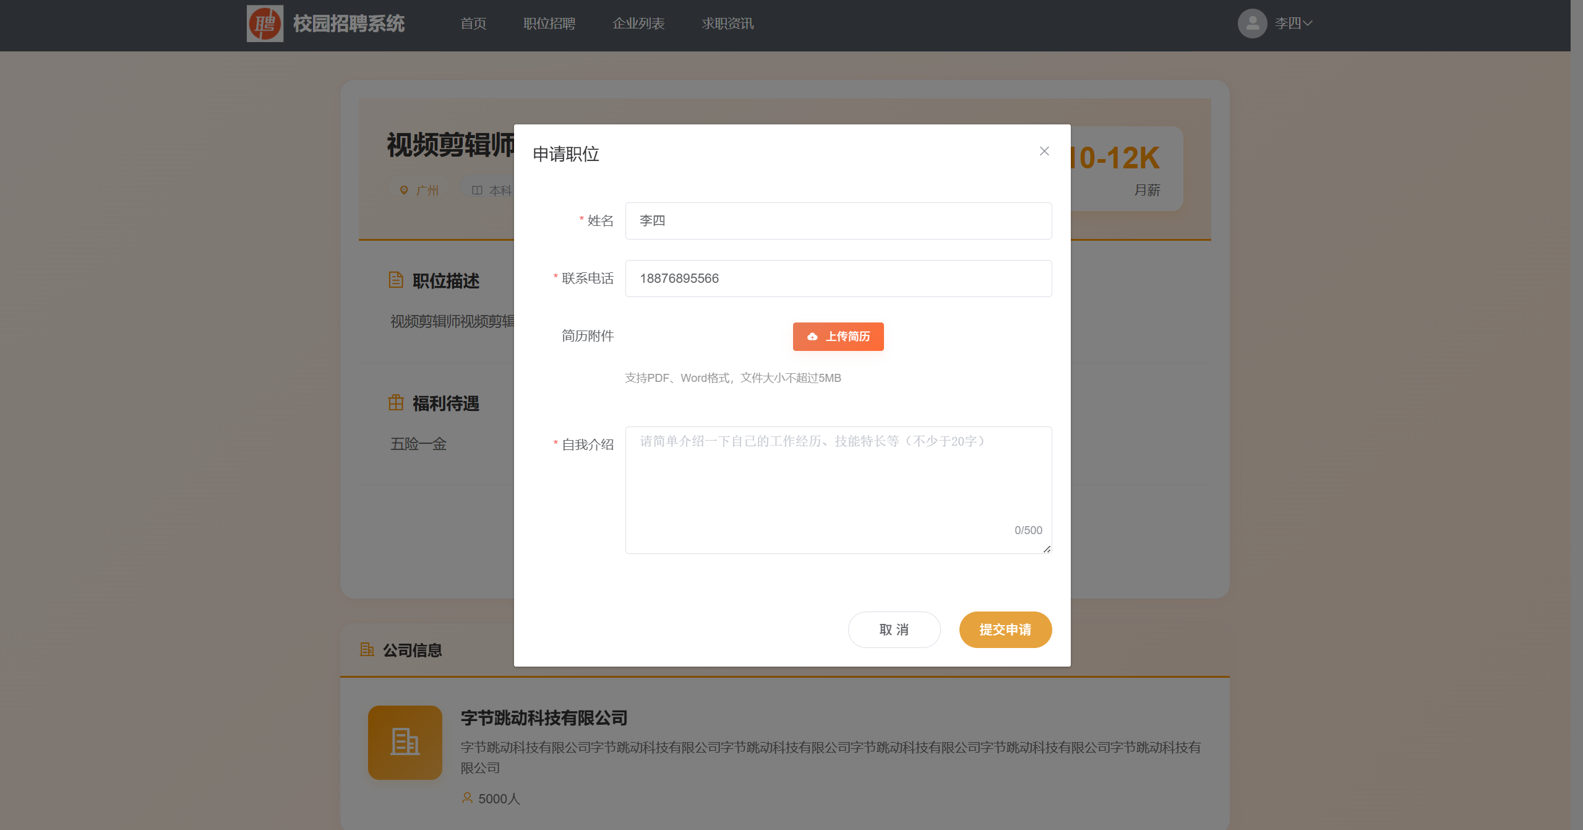This screenshot has height=830, width=1583.
Task: Click the document icon beside 职位描述
Action: tap(396, 280)
